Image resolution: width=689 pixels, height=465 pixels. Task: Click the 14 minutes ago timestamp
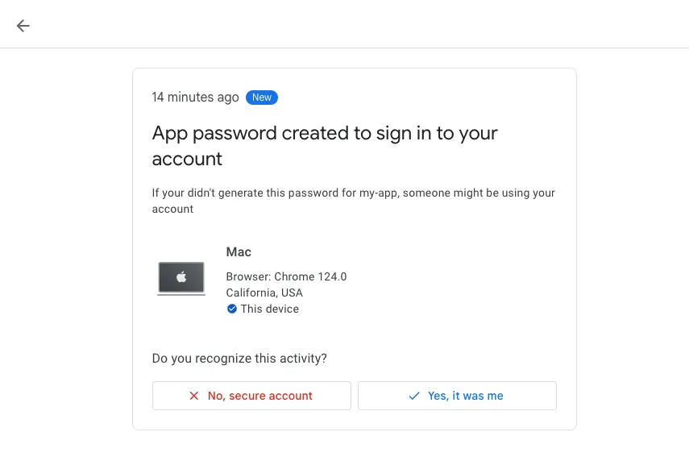coord(195,97)
